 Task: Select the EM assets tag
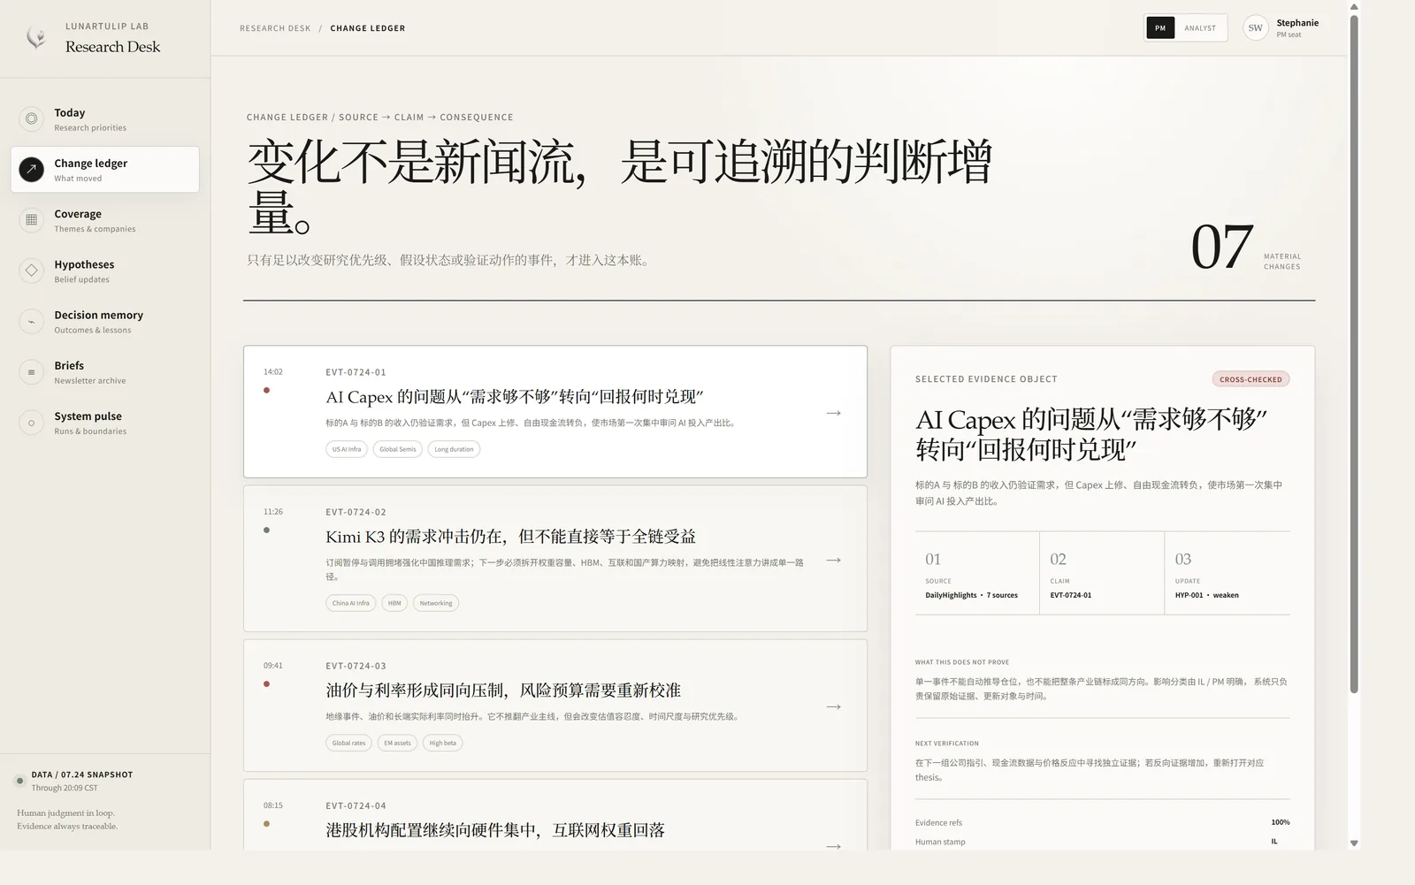pyautogui.click(x=397, y=743)
